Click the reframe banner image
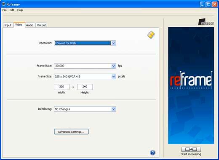The height and width of the screenshot is (160, 219). click(191, 85)
